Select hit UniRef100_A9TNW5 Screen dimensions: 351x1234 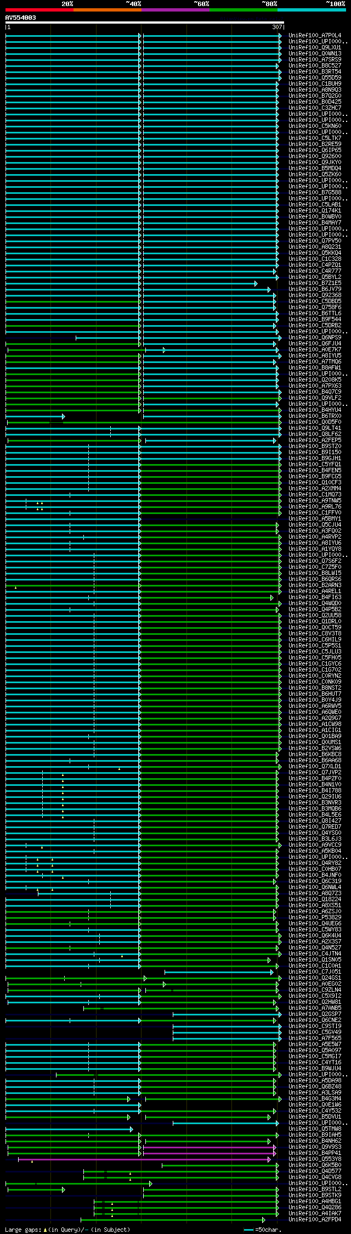[315, 501]
